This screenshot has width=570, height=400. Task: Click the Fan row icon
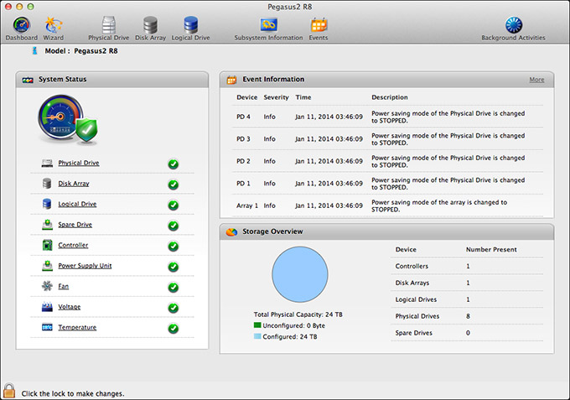(x=47, y=286)
